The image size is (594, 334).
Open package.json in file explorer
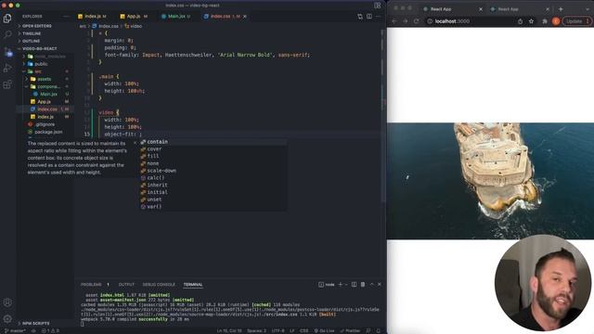[x=48, y=132]
